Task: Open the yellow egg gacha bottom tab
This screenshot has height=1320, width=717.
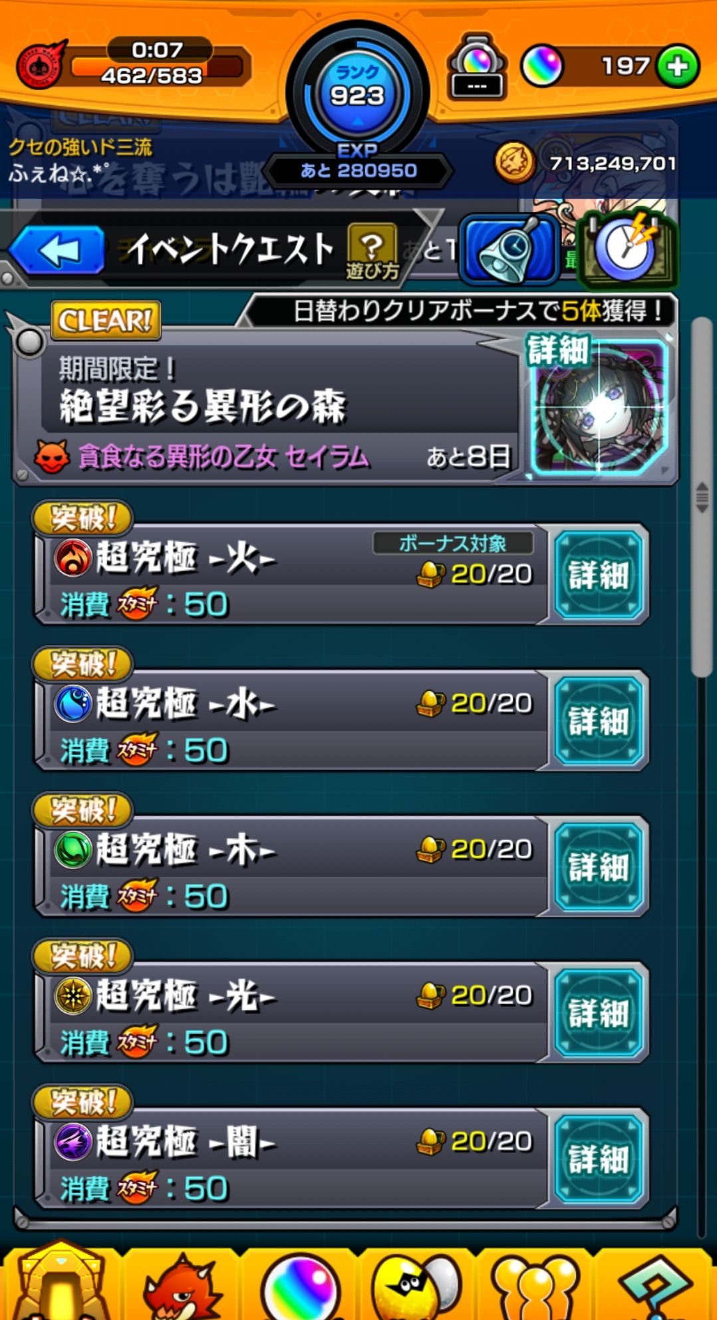Action: click(x=416, y=1287)
